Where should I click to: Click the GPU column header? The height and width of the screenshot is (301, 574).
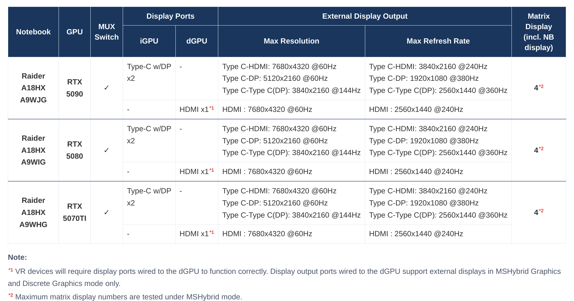coord(75,32)
